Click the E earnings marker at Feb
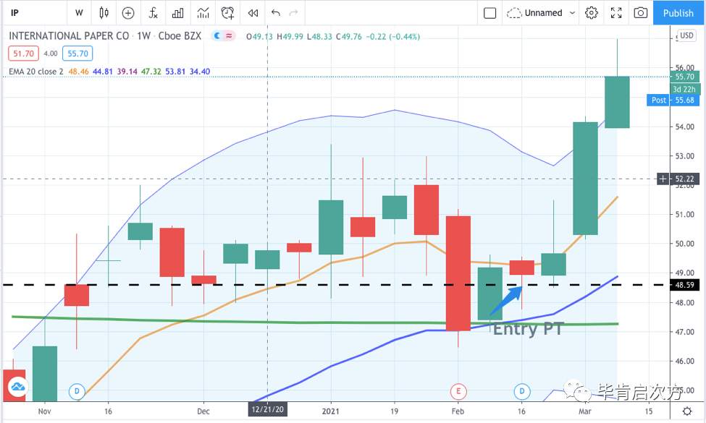 point(458,391)
